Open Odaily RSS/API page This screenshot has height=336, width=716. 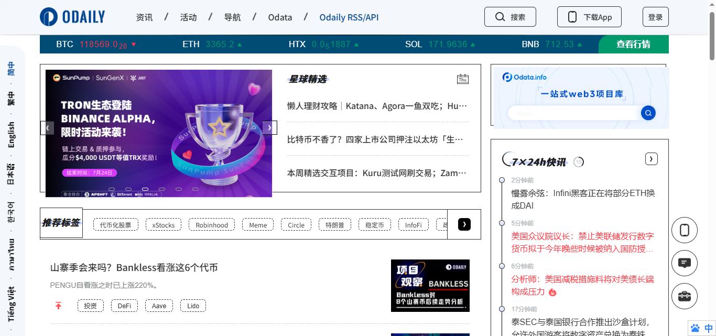coord(349,17)
